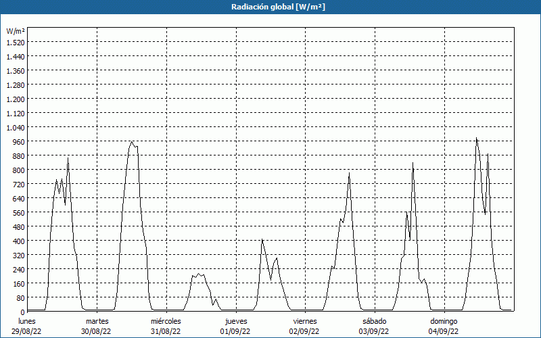
Task: Click the 'martes' day label
Action: point(97,321)
